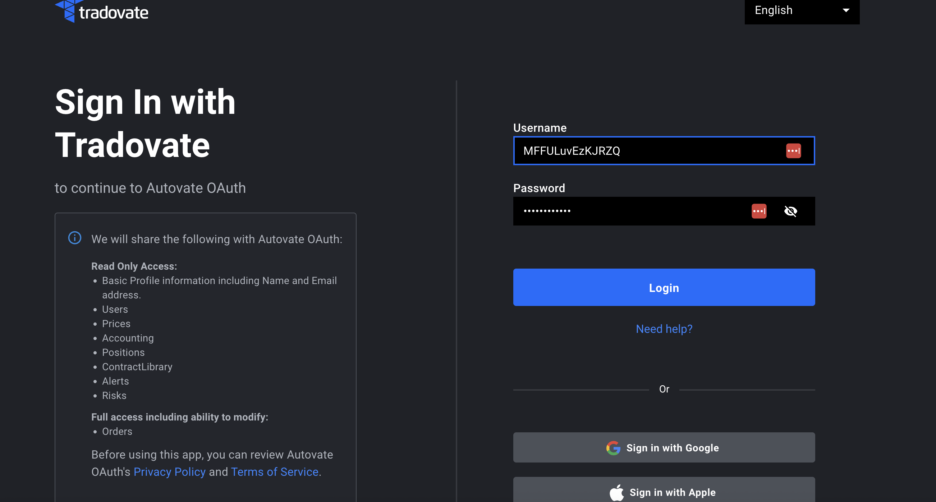Click the 'Username' label
936x502 pixels.
click(x=540, y=128)
